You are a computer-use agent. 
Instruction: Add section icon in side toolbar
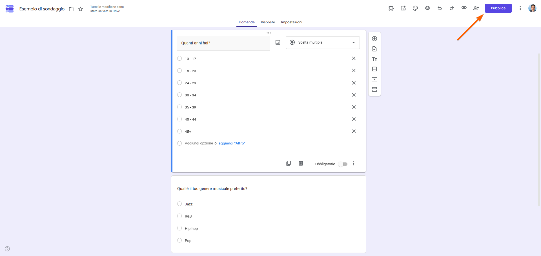click(x=374, y=89)
